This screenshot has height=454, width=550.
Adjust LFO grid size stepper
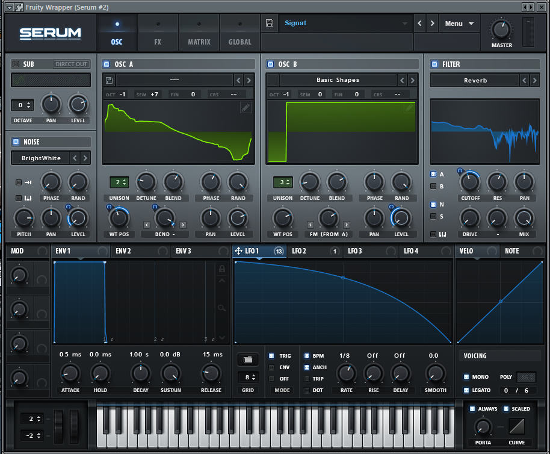point(248,377)
